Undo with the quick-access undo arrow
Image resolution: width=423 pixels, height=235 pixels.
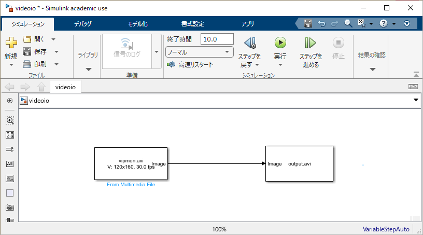(x=321, y=24)
